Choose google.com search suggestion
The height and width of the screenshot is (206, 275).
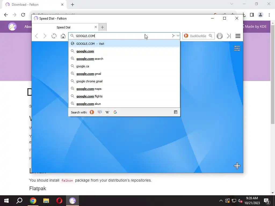point(124,59)
